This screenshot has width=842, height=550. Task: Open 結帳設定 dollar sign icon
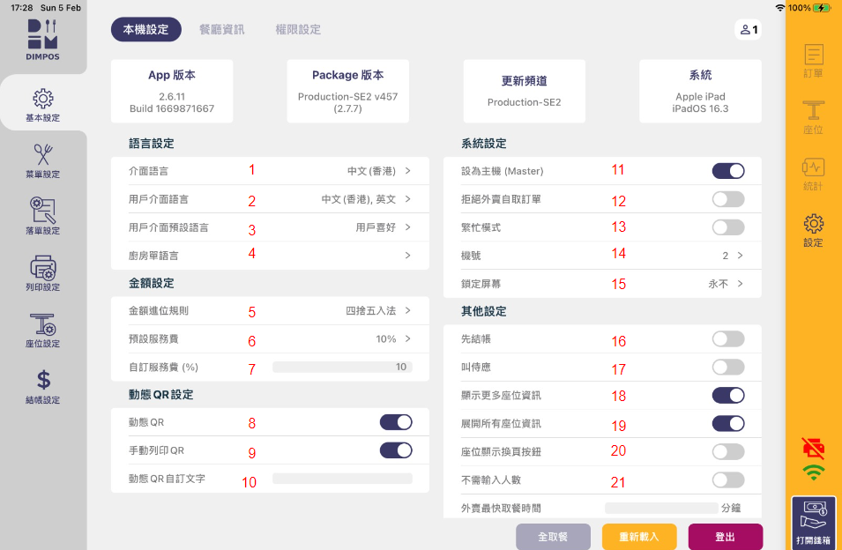43,386
